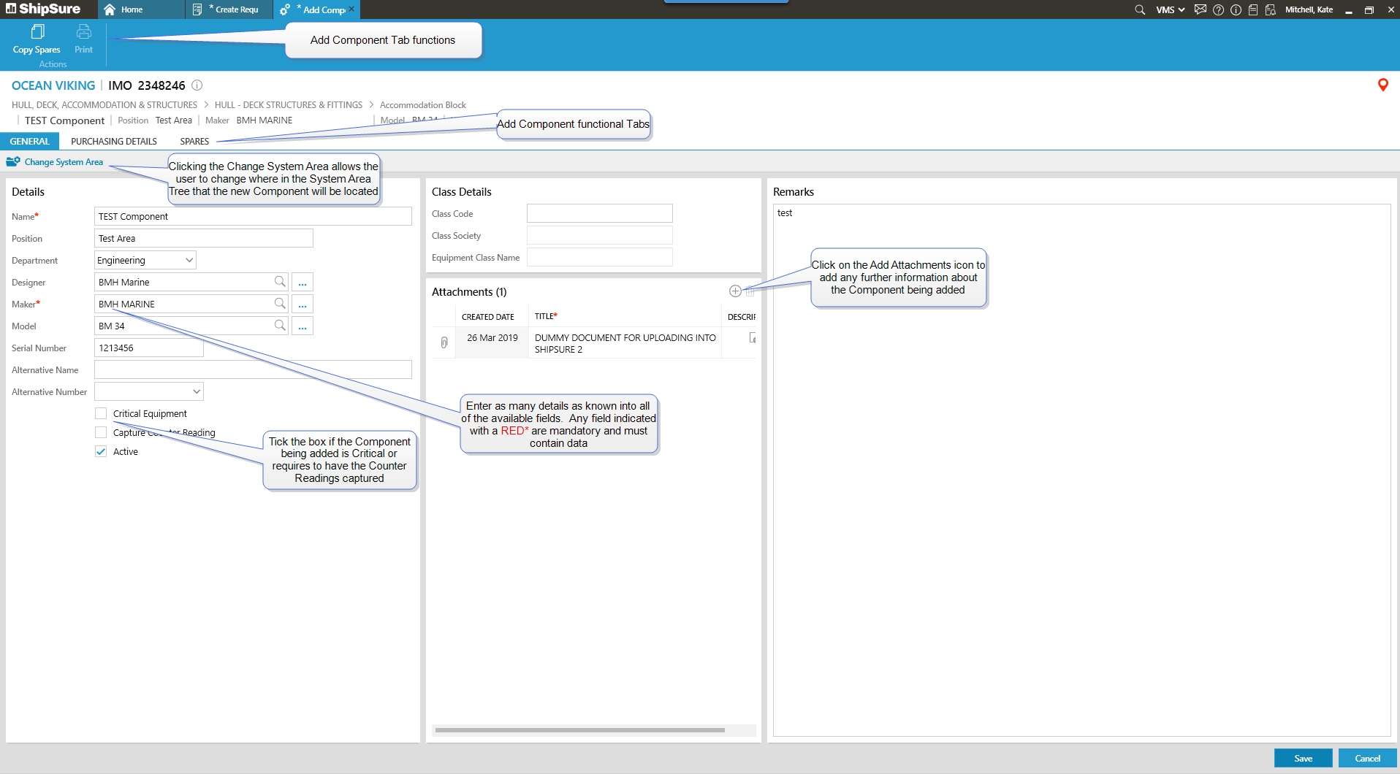The image size is (1400, 774).
Task: Open the Spares tab
Action: (194, 142)
